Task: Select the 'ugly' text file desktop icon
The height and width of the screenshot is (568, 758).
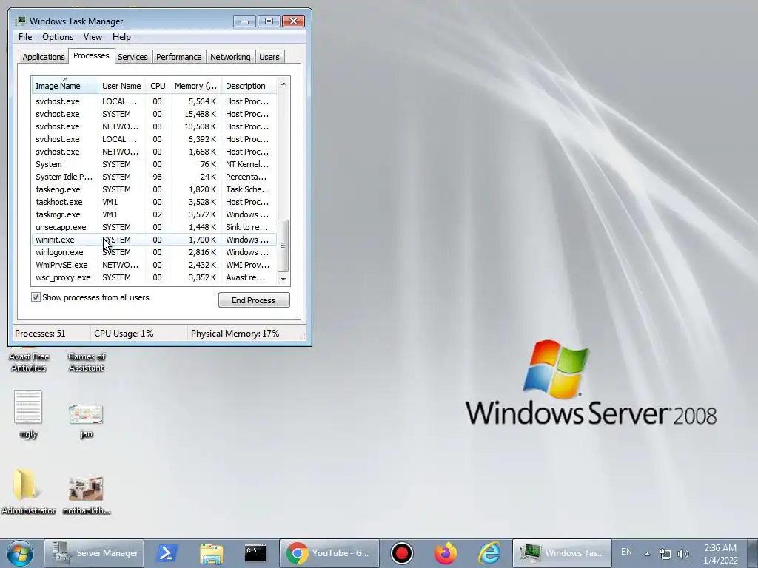Action: coord(28,414)
